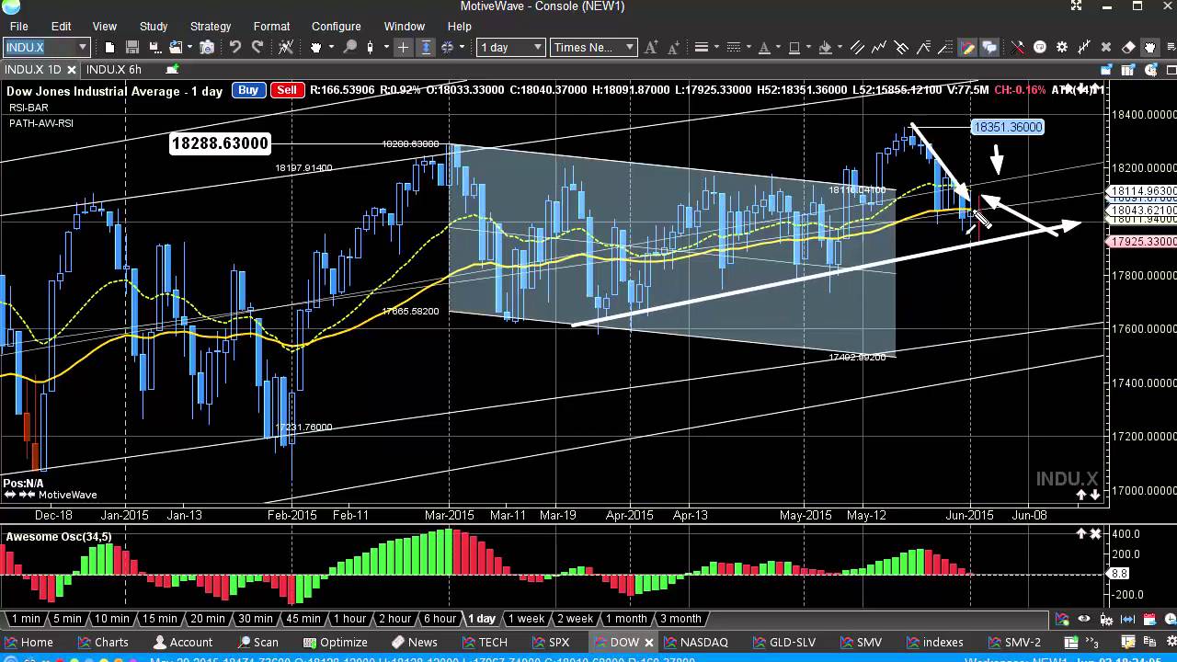This screenshot has height=662, width=1177.
Task: Select the eraser tool
Action: click(1127, 47)
